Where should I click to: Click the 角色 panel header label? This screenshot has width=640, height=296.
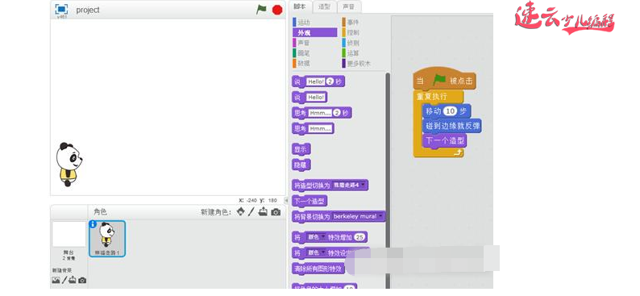click(x=101, y=212)
